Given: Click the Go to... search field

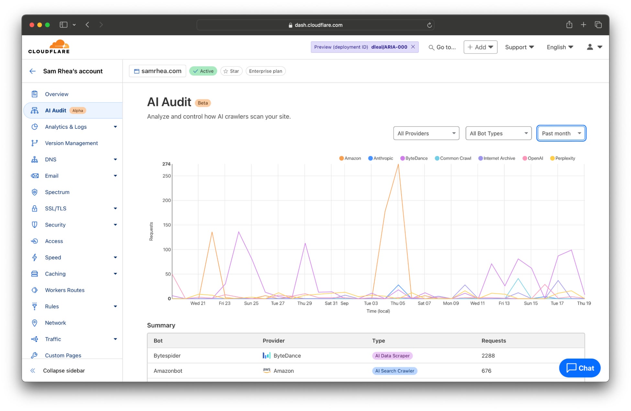Looking at the screenshot, I should click(442, 47).
